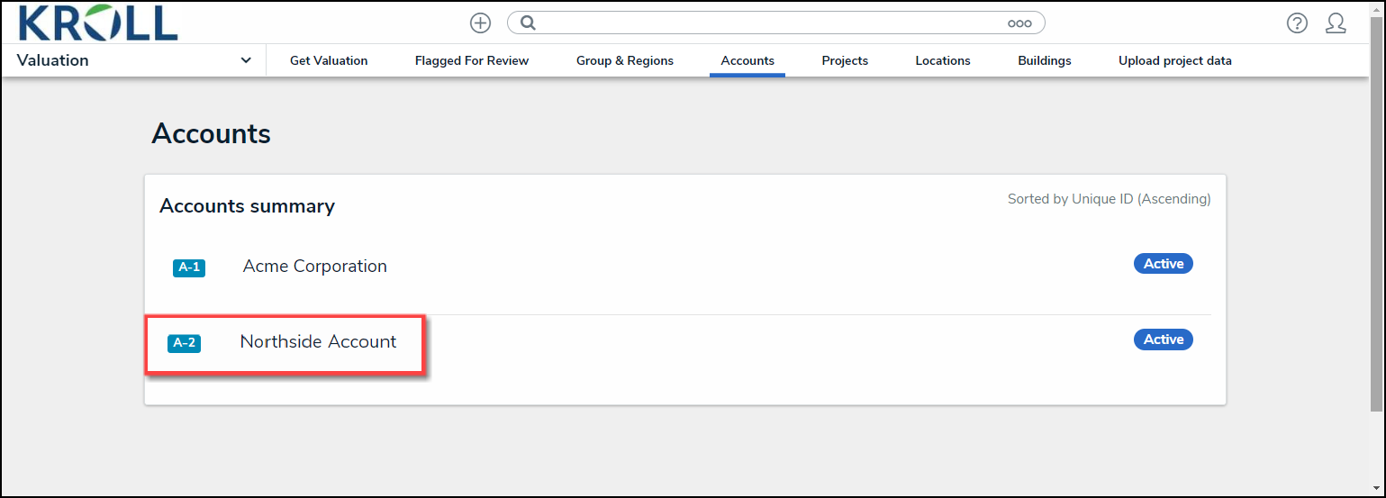Screen dimensions: 1386x498
Task: Click the Kroll logo
Action: point(97,23)
